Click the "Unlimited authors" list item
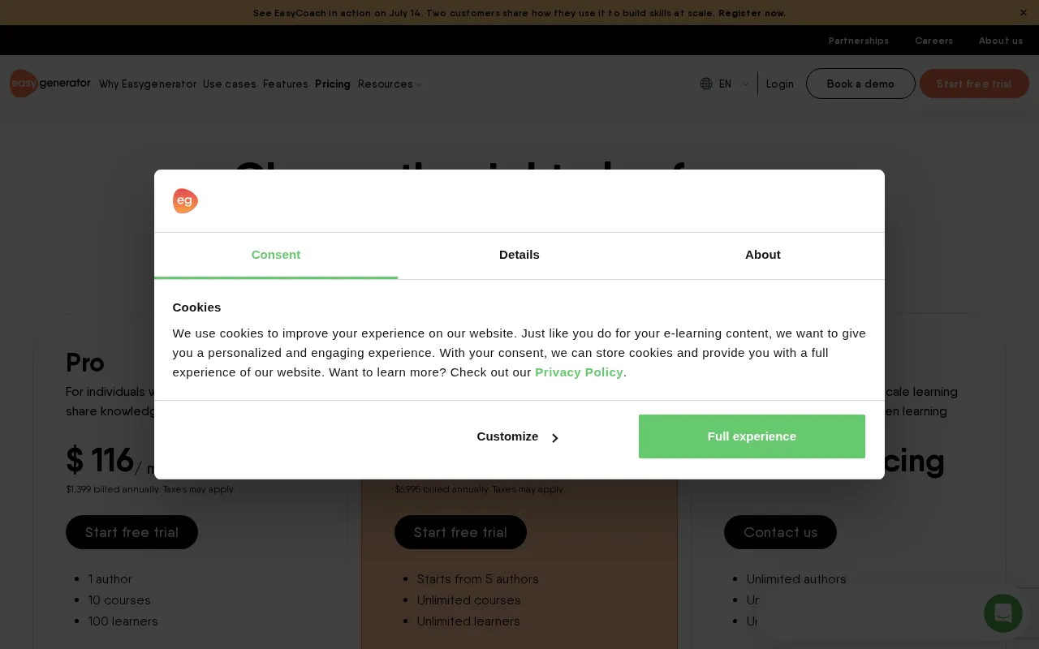The width and height of the screenshot is (1039, 649). tap(796, 579)
